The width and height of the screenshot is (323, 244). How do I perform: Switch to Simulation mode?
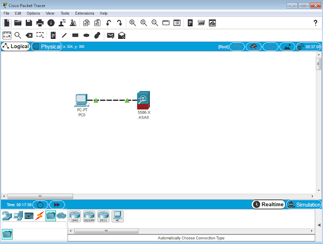click(x=304, y=205)
